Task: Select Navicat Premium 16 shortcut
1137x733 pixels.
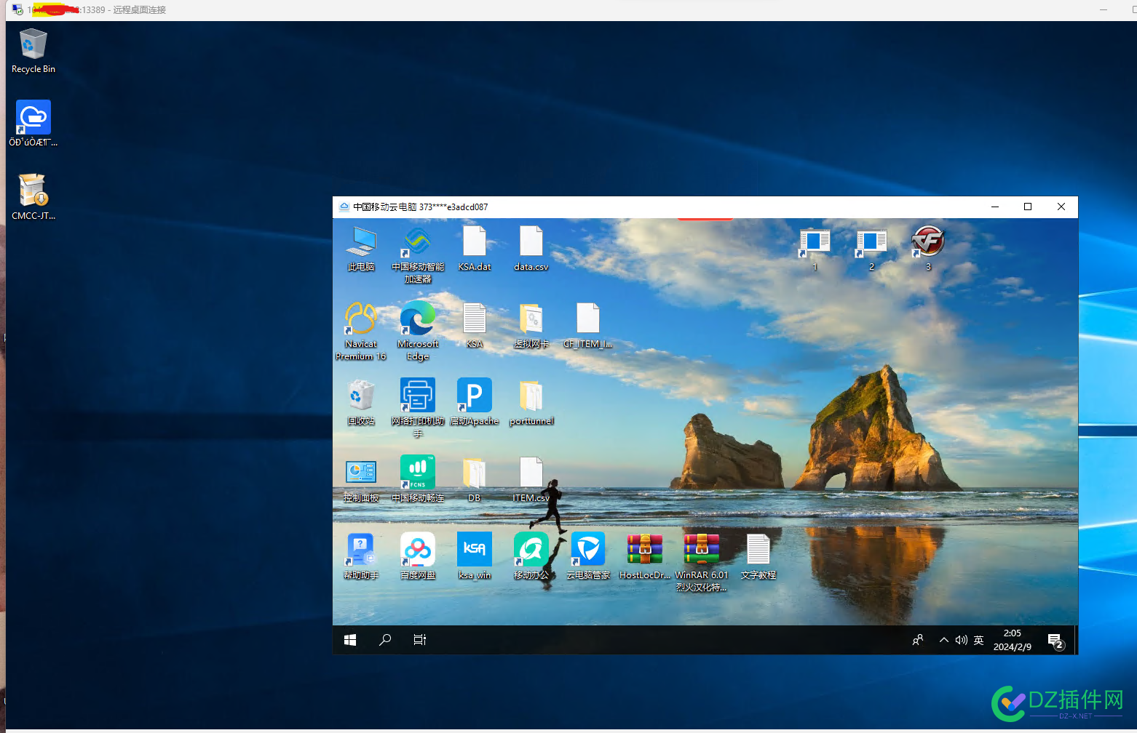Action: pos(361,319)
